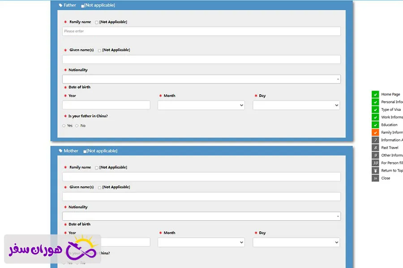The height and width of the screenshot is (268, 403).
Task: Go to the Personal Information step in the sidebar
Action: coord(391,102)
